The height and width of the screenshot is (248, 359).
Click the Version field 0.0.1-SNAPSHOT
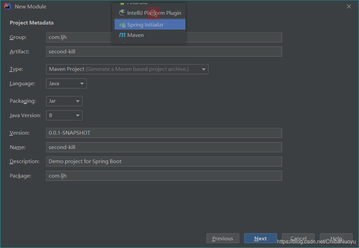164,133
